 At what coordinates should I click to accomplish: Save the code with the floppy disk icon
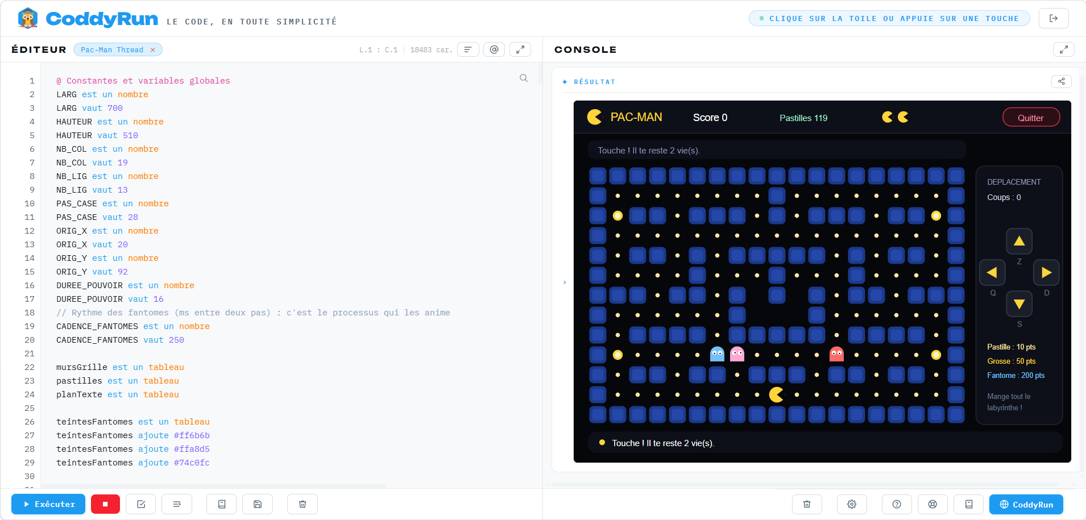tap(258, 504)
